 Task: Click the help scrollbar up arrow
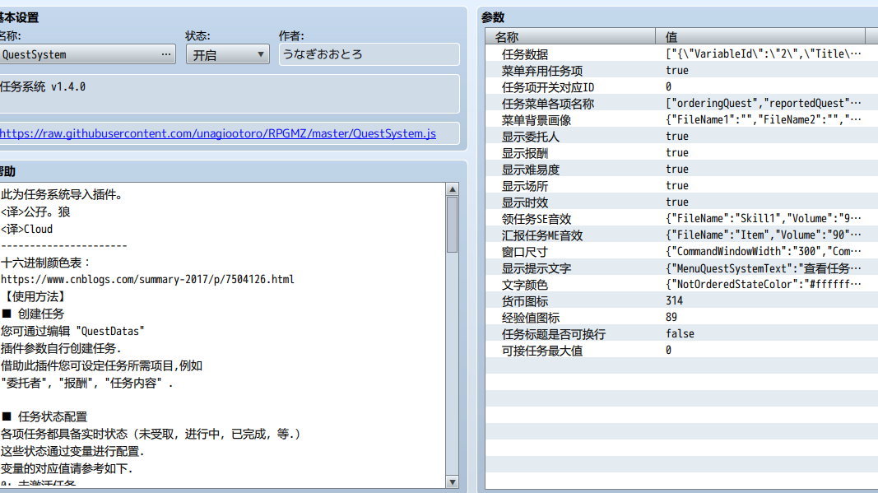pos(453,188)
